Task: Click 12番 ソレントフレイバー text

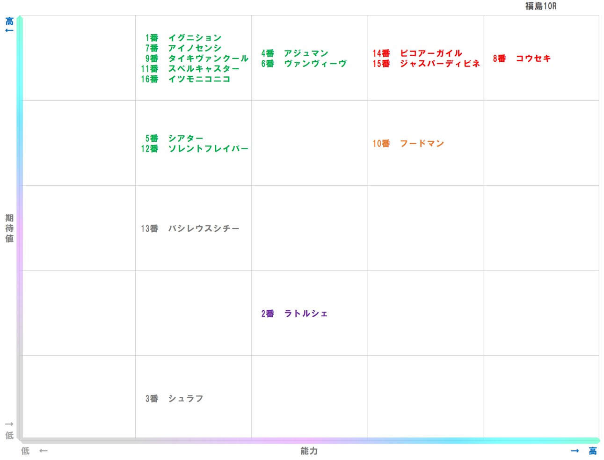Action: pyautogui.click(x=196, y=148)
